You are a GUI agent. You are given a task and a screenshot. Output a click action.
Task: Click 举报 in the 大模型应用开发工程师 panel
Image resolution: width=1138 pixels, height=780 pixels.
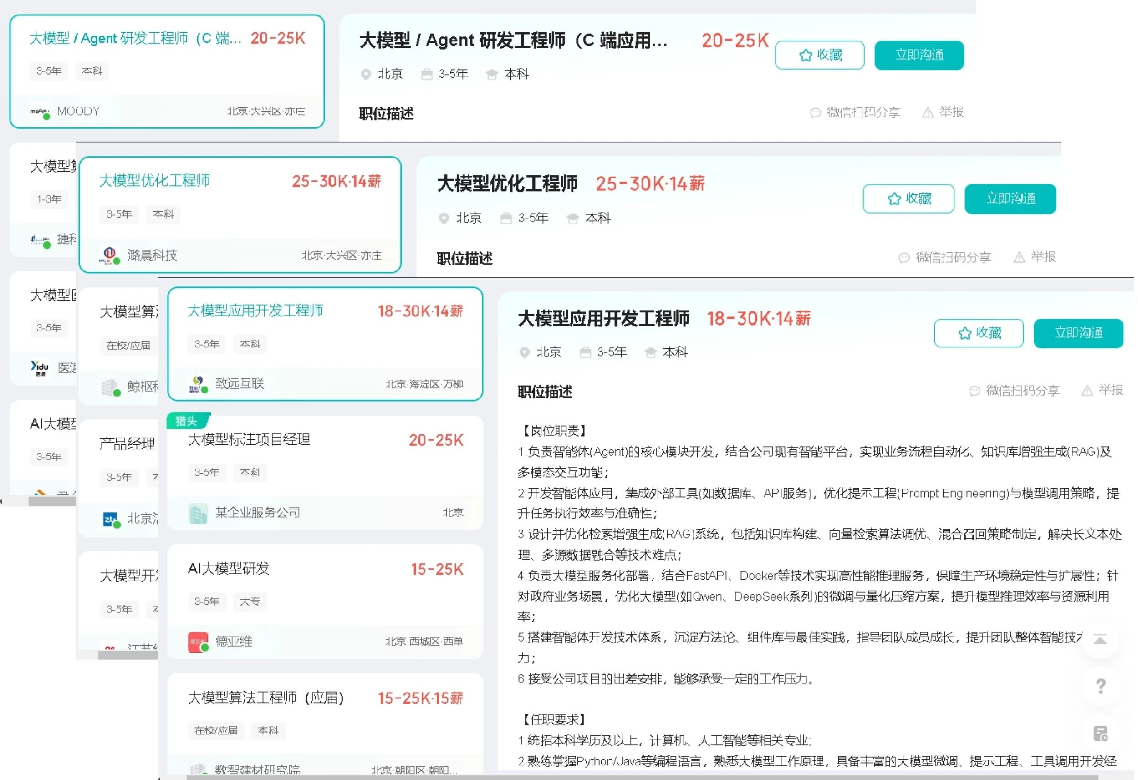(1102, 390)
